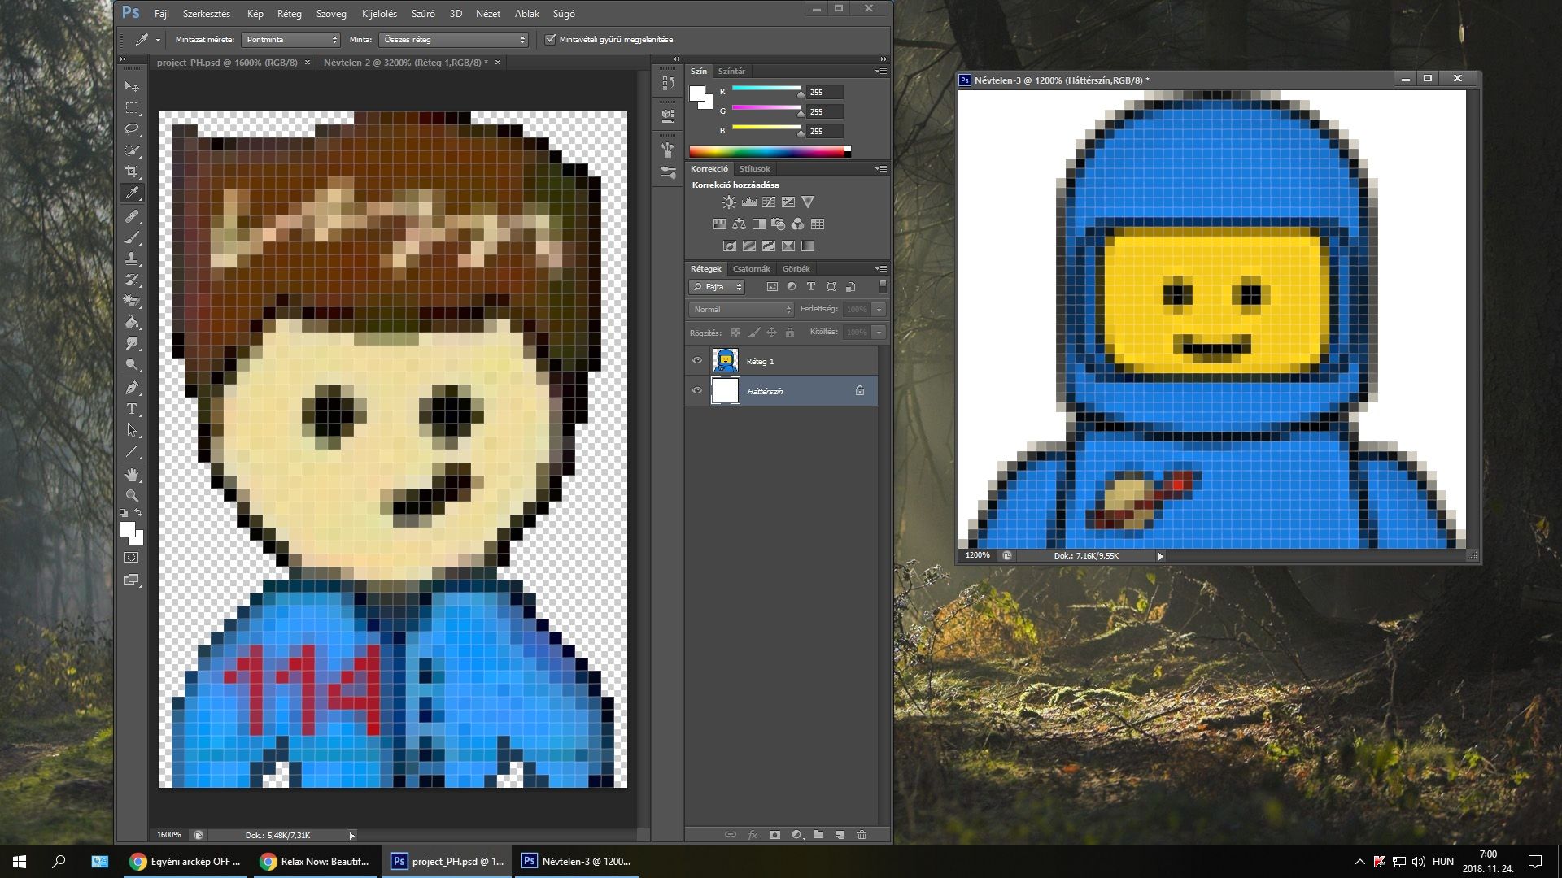This screenshot has width=1562, height=878.
Task: Open Fedettség opacity dropdown arrow
Action: click(879, 310)
